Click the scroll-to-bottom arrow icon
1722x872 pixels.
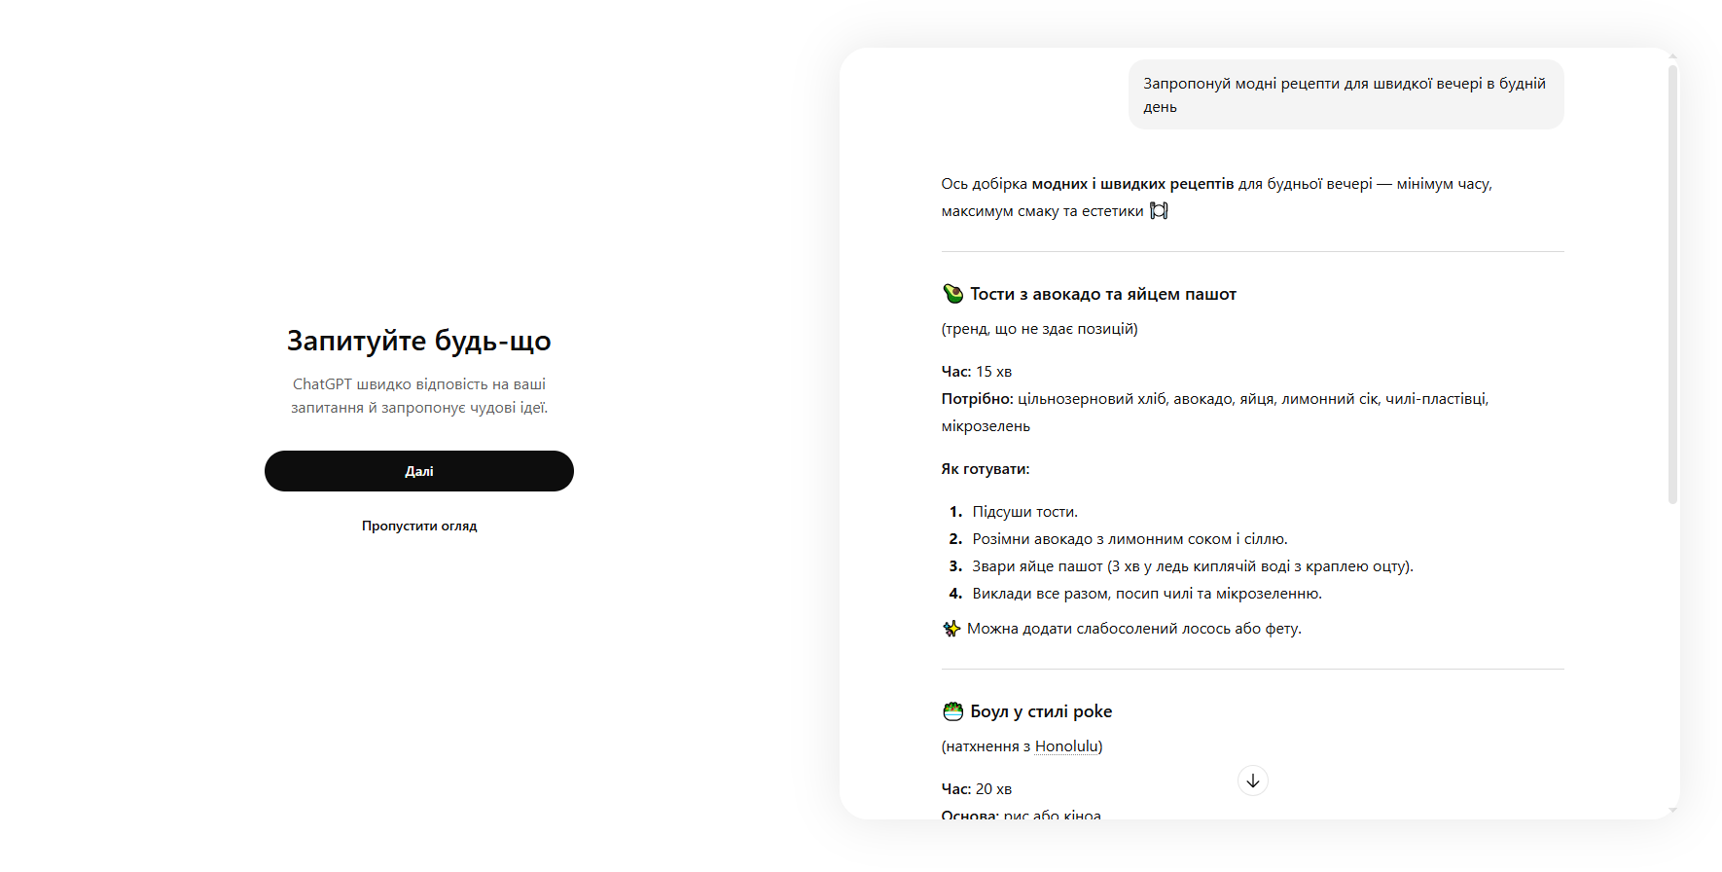(x=1252, y=781)
